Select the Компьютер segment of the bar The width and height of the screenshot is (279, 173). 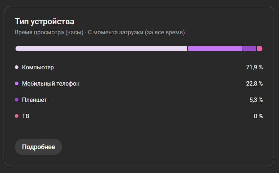[101, 49]
